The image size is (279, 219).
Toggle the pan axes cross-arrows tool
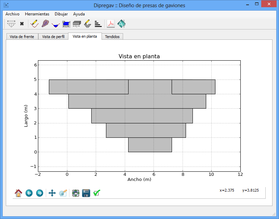[52, 193]
